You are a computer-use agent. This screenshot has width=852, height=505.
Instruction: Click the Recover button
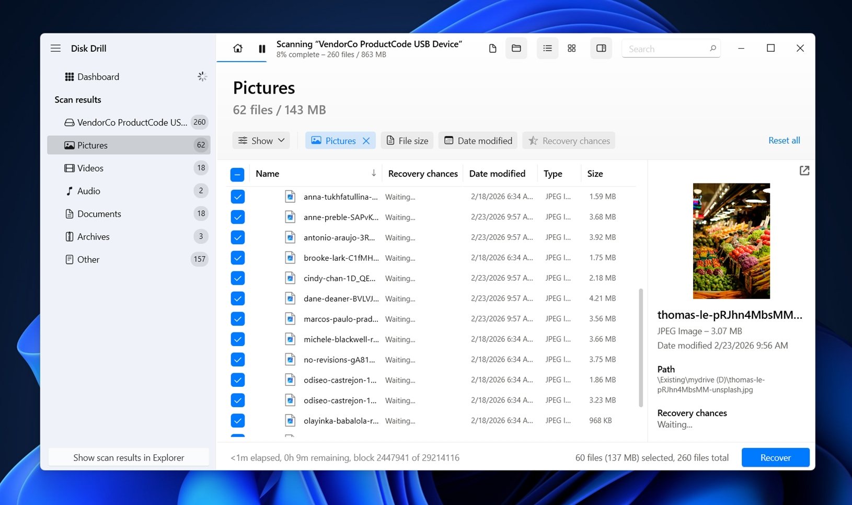775,457
